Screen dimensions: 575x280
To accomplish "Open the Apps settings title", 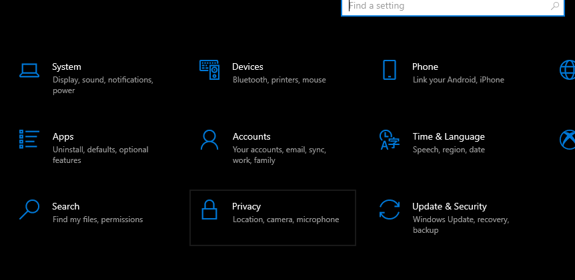I will [63, 137].
